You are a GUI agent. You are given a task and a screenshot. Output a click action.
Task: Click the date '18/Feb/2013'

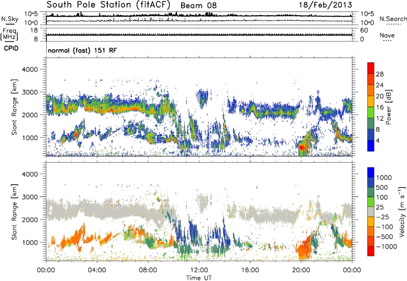click(326, 5)
